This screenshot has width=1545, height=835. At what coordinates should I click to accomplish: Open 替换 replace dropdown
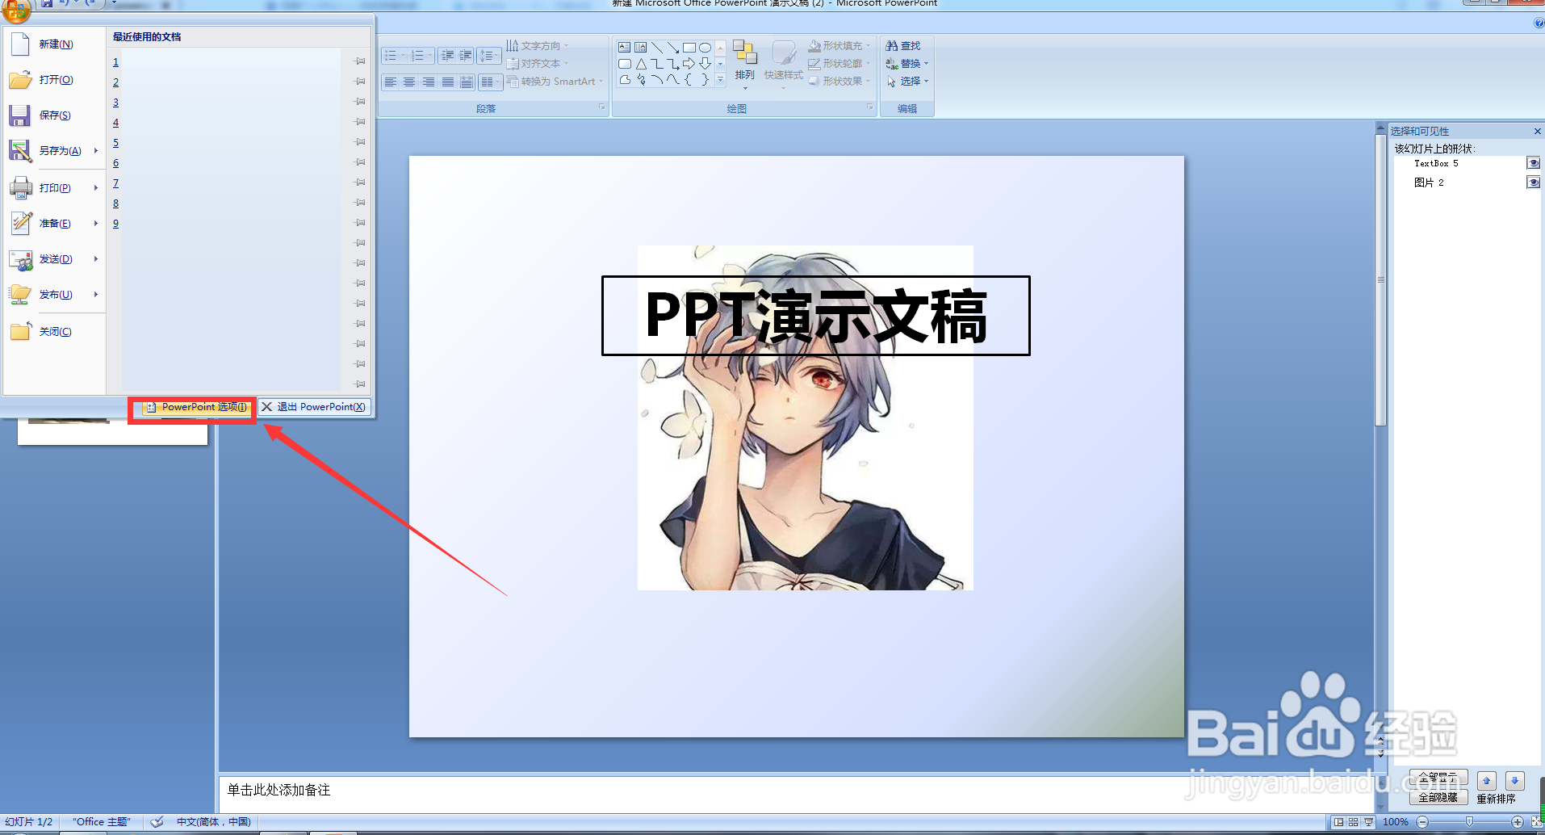[907, 64]
